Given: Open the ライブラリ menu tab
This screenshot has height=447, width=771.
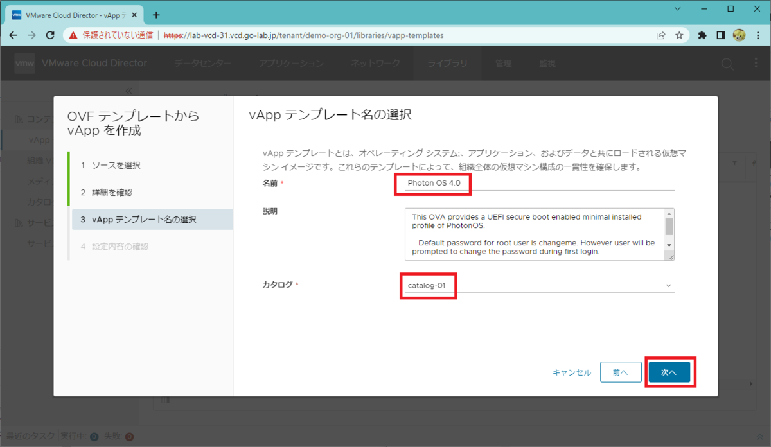Looking at the screenshot, I should point(448,64).
